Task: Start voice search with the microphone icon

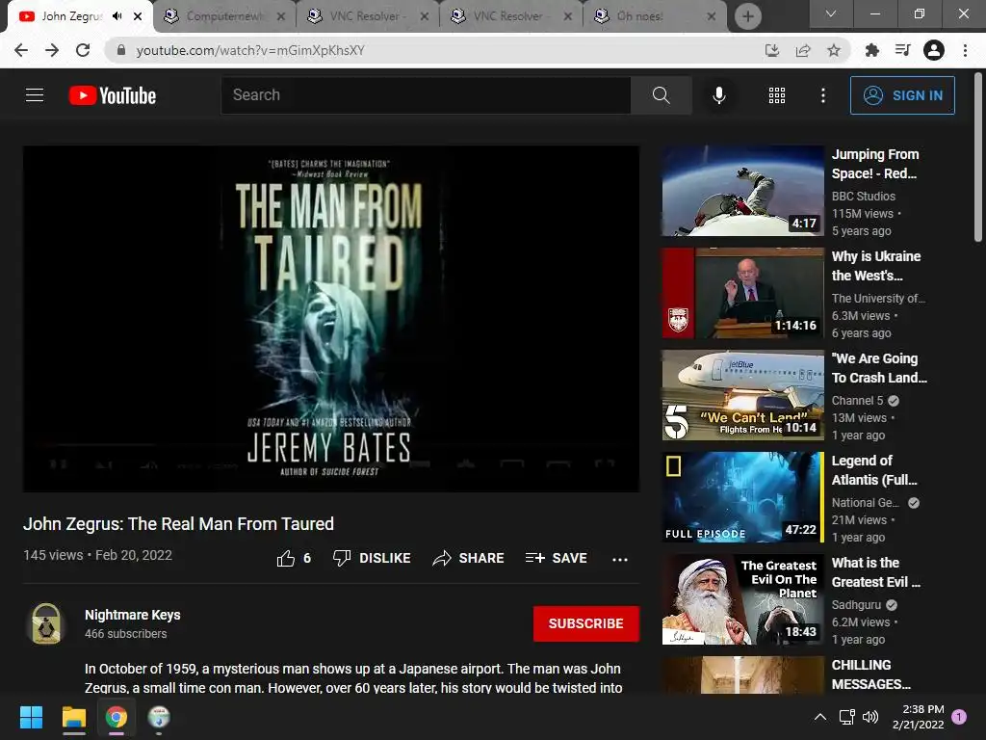Action: coord(718,95)
